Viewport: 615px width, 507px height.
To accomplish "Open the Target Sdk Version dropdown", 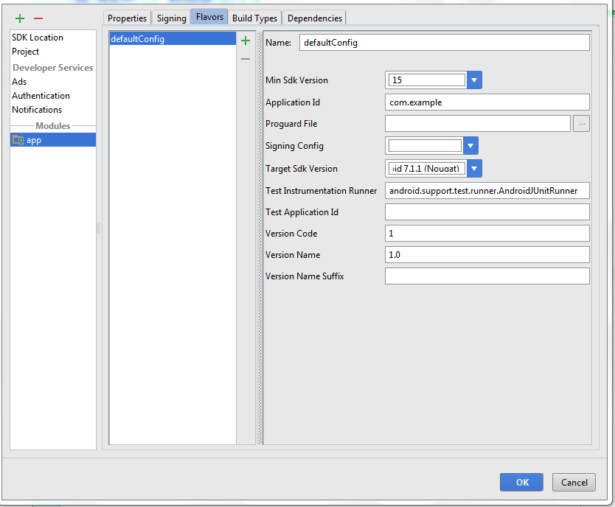I will [x=474, y=169].
